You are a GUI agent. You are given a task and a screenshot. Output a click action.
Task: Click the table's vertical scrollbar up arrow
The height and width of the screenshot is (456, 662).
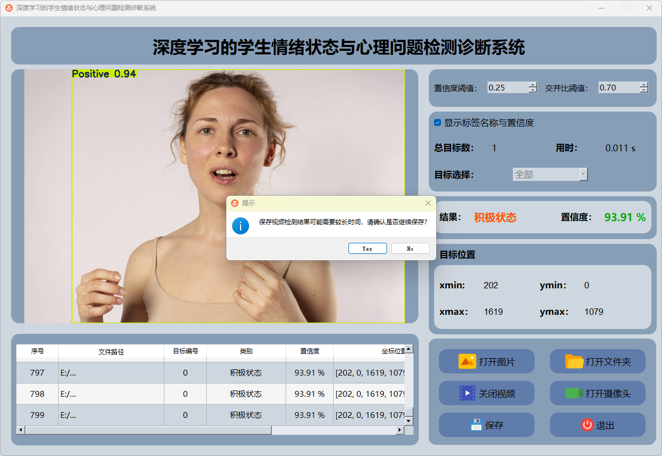pos(409,349)
